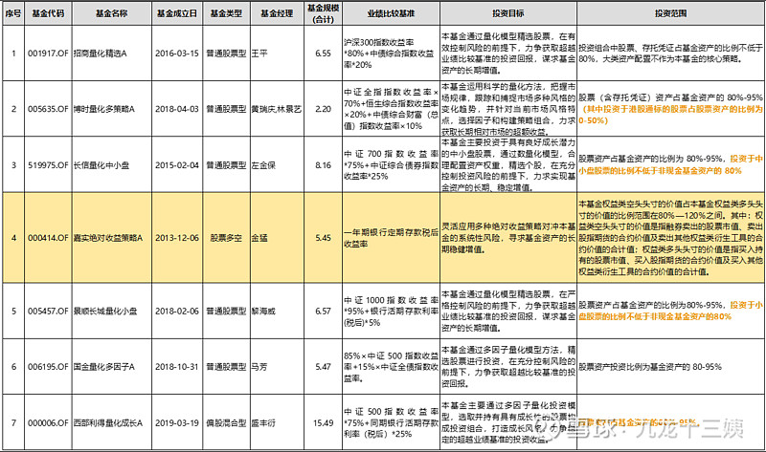This screenshot has width=766, height=452.
Task: Select the fund name 博时量化多策略A
Action: (x=104, y=109)
